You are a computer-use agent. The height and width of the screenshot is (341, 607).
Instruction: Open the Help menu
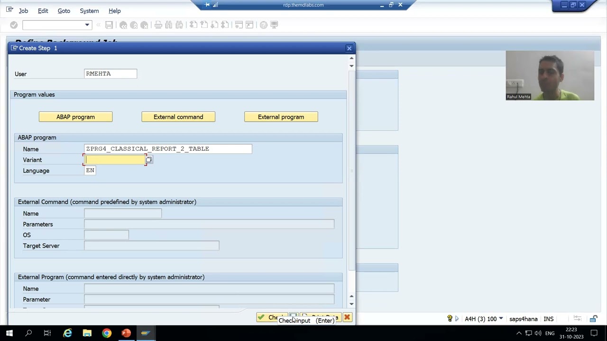click(114, 10)
